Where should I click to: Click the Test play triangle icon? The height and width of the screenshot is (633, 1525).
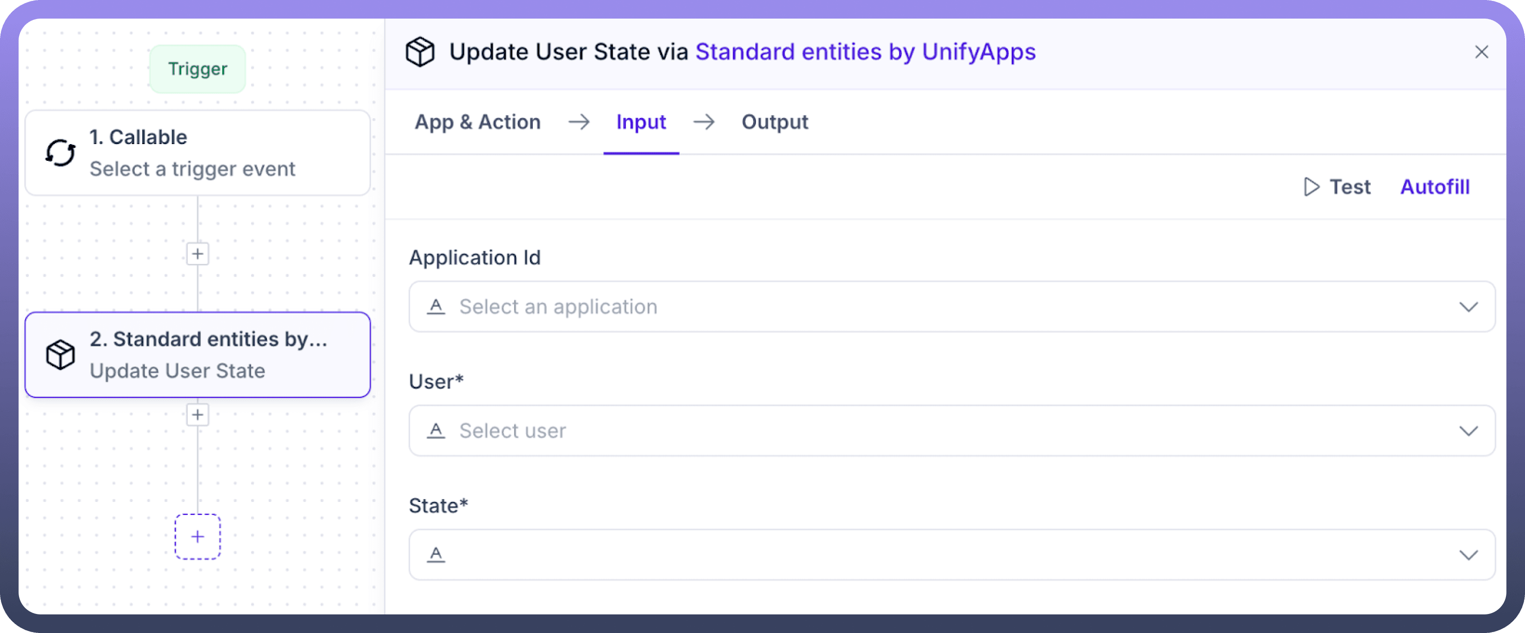[x=1311, y=187]
